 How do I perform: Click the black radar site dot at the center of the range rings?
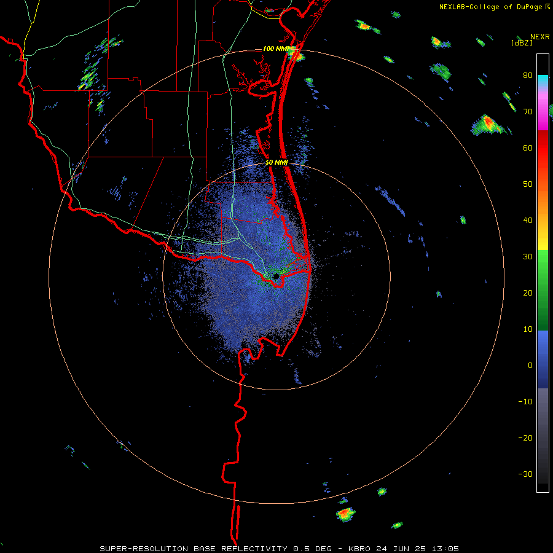(276, 276)
